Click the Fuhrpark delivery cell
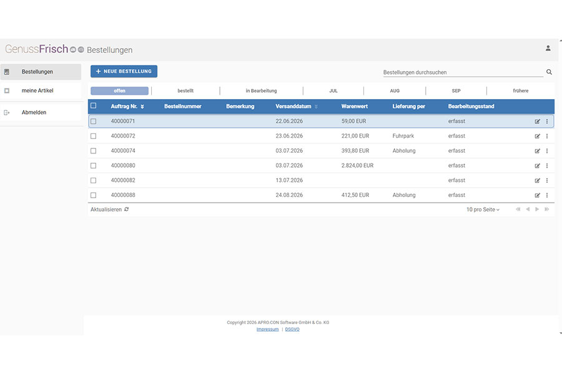The height and width of the screenshot is (374, 562). pyautogui.click(x=403, y=136)
